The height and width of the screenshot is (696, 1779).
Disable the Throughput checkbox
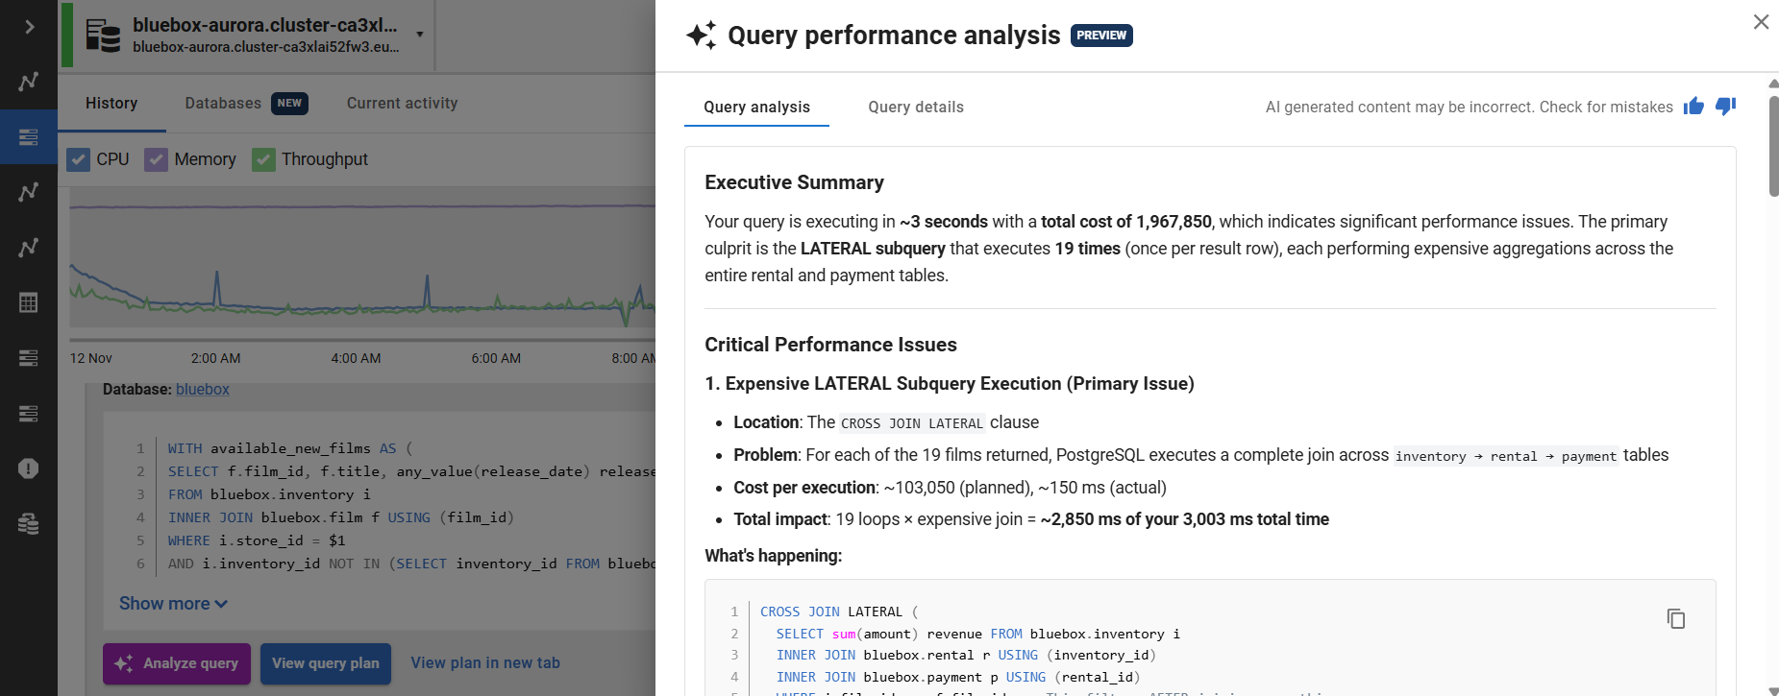coord(263,159)
